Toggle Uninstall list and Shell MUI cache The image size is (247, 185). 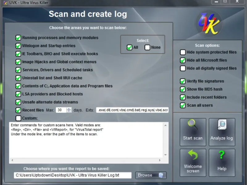coord(18,78)
